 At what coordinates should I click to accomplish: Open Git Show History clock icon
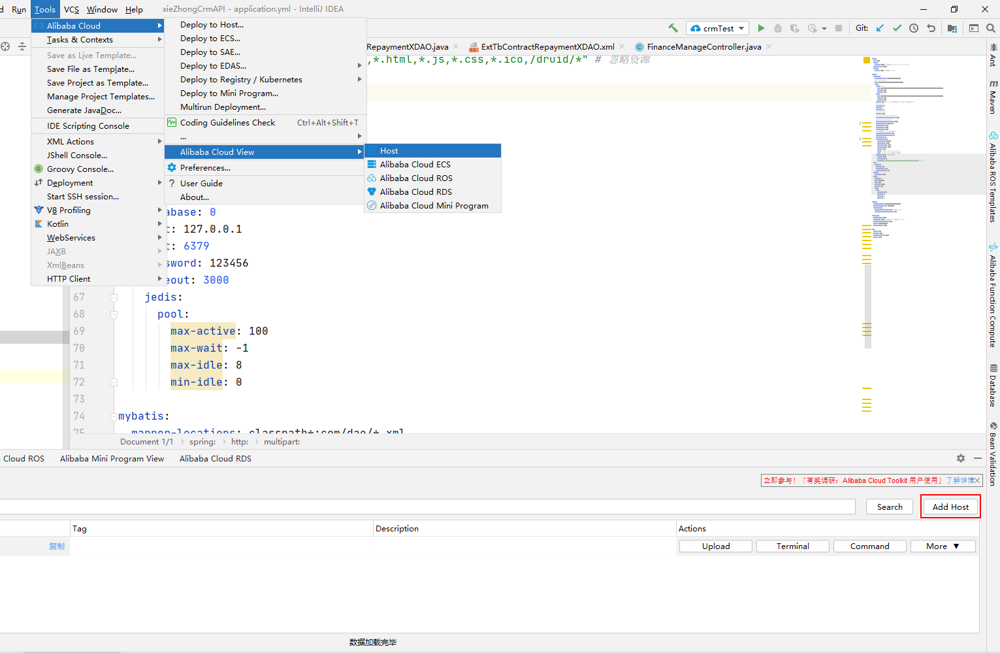914,28
